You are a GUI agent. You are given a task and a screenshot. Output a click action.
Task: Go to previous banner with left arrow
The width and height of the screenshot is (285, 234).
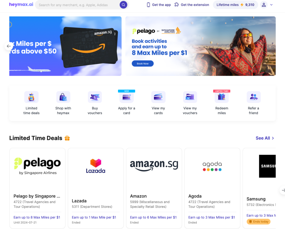click(9, 46)
